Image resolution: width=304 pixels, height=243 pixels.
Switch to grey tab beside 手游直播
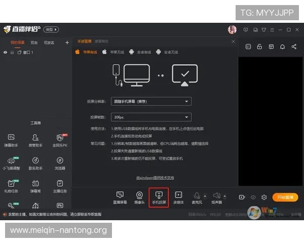[x=102, y=42]
